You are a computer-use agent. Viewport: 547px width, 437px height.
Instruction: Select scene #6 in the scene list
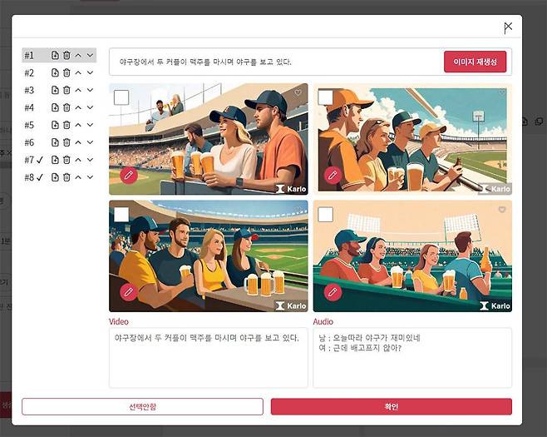(x=29, y=142)
